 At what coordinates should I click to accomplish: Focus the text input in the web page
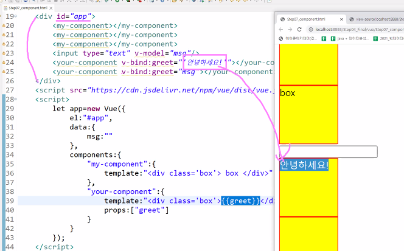click(x=329, y=151)
